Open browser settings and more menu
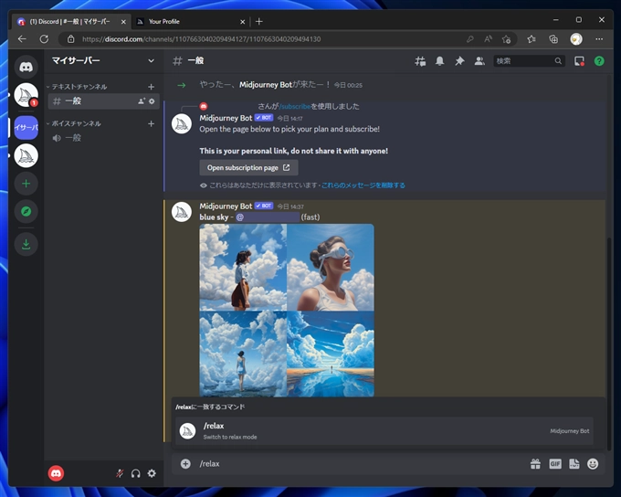 [599, 39]
